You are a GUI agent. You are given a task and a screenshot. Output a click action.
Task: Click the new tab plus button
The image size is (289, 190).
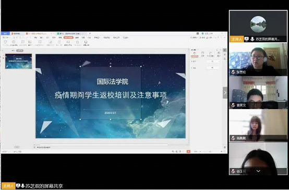coord(90,33)
